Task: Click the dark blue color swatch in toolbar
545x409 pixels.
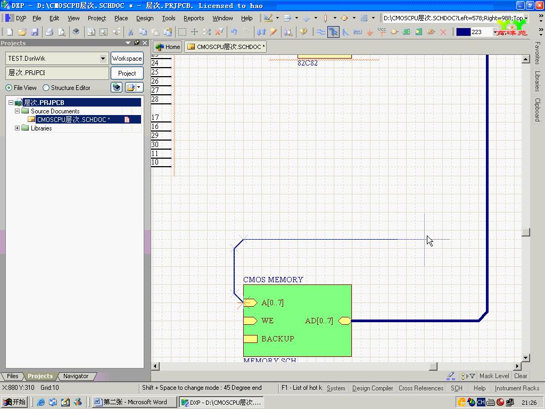Action: [x=464, y=32]
